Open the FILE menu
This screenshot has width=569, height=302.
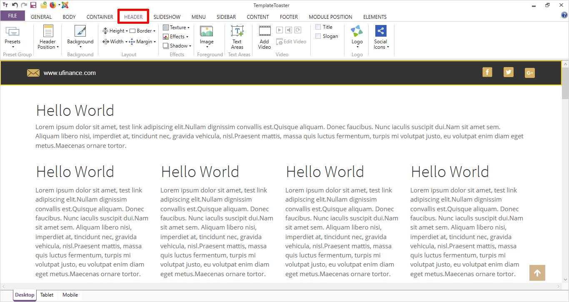coord(12,16)
